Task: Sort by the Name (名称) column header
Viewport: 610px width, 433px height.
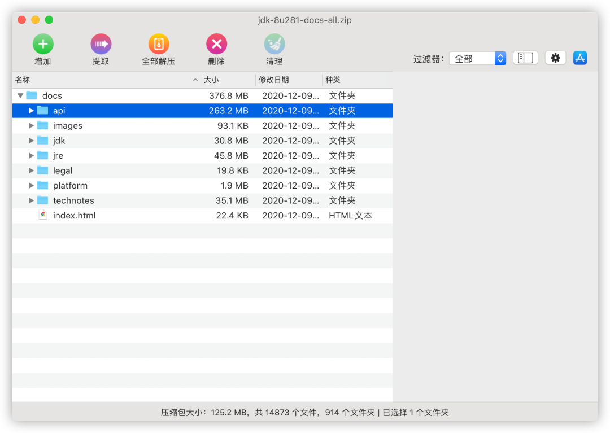Action: pyautogui.click(x=106, y=80)
